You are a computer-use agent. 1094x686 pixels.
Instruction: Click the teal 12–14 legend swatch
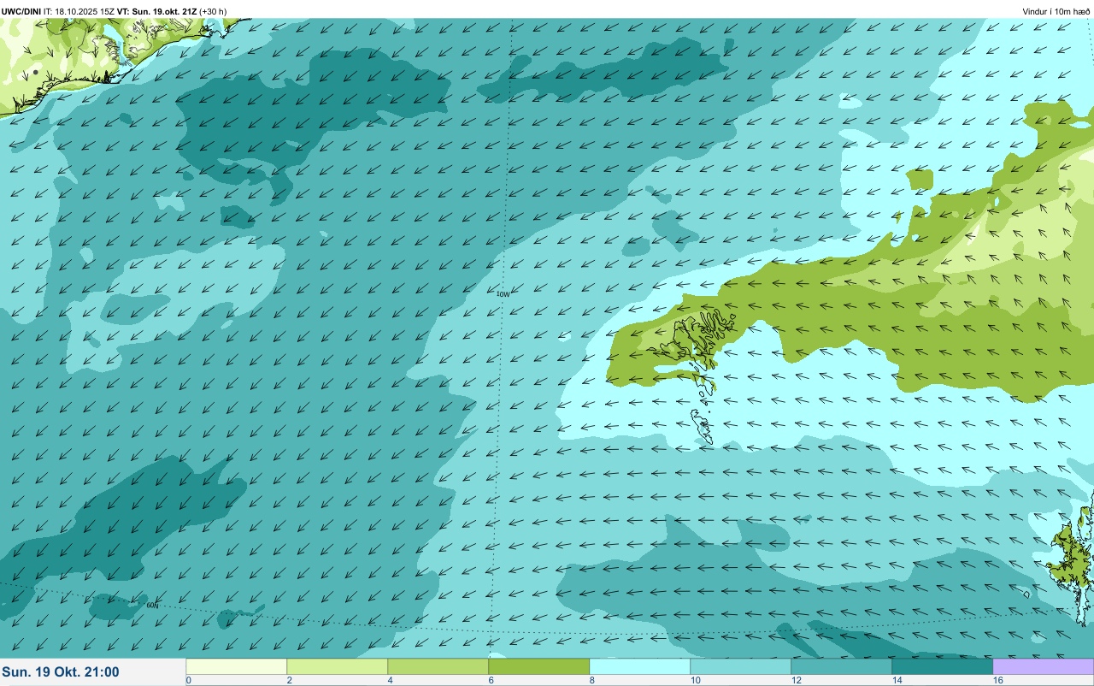click(842, 666)
